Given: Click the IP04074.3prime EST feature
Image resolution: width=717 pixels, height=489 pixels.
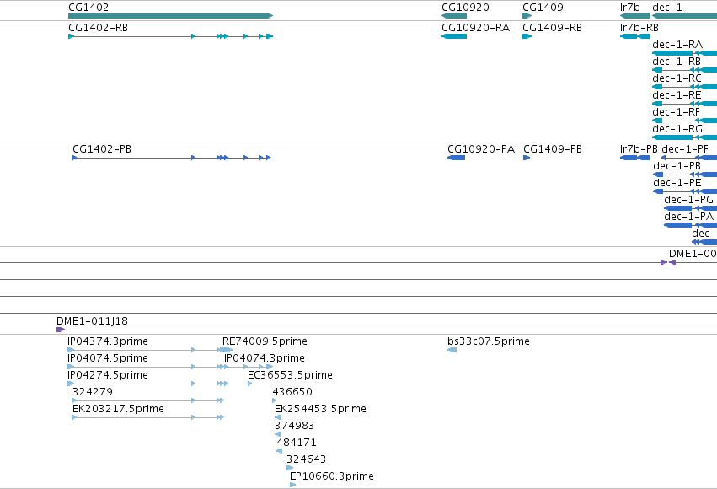Looking at the screenshot, I should click(x=249, y=367).
